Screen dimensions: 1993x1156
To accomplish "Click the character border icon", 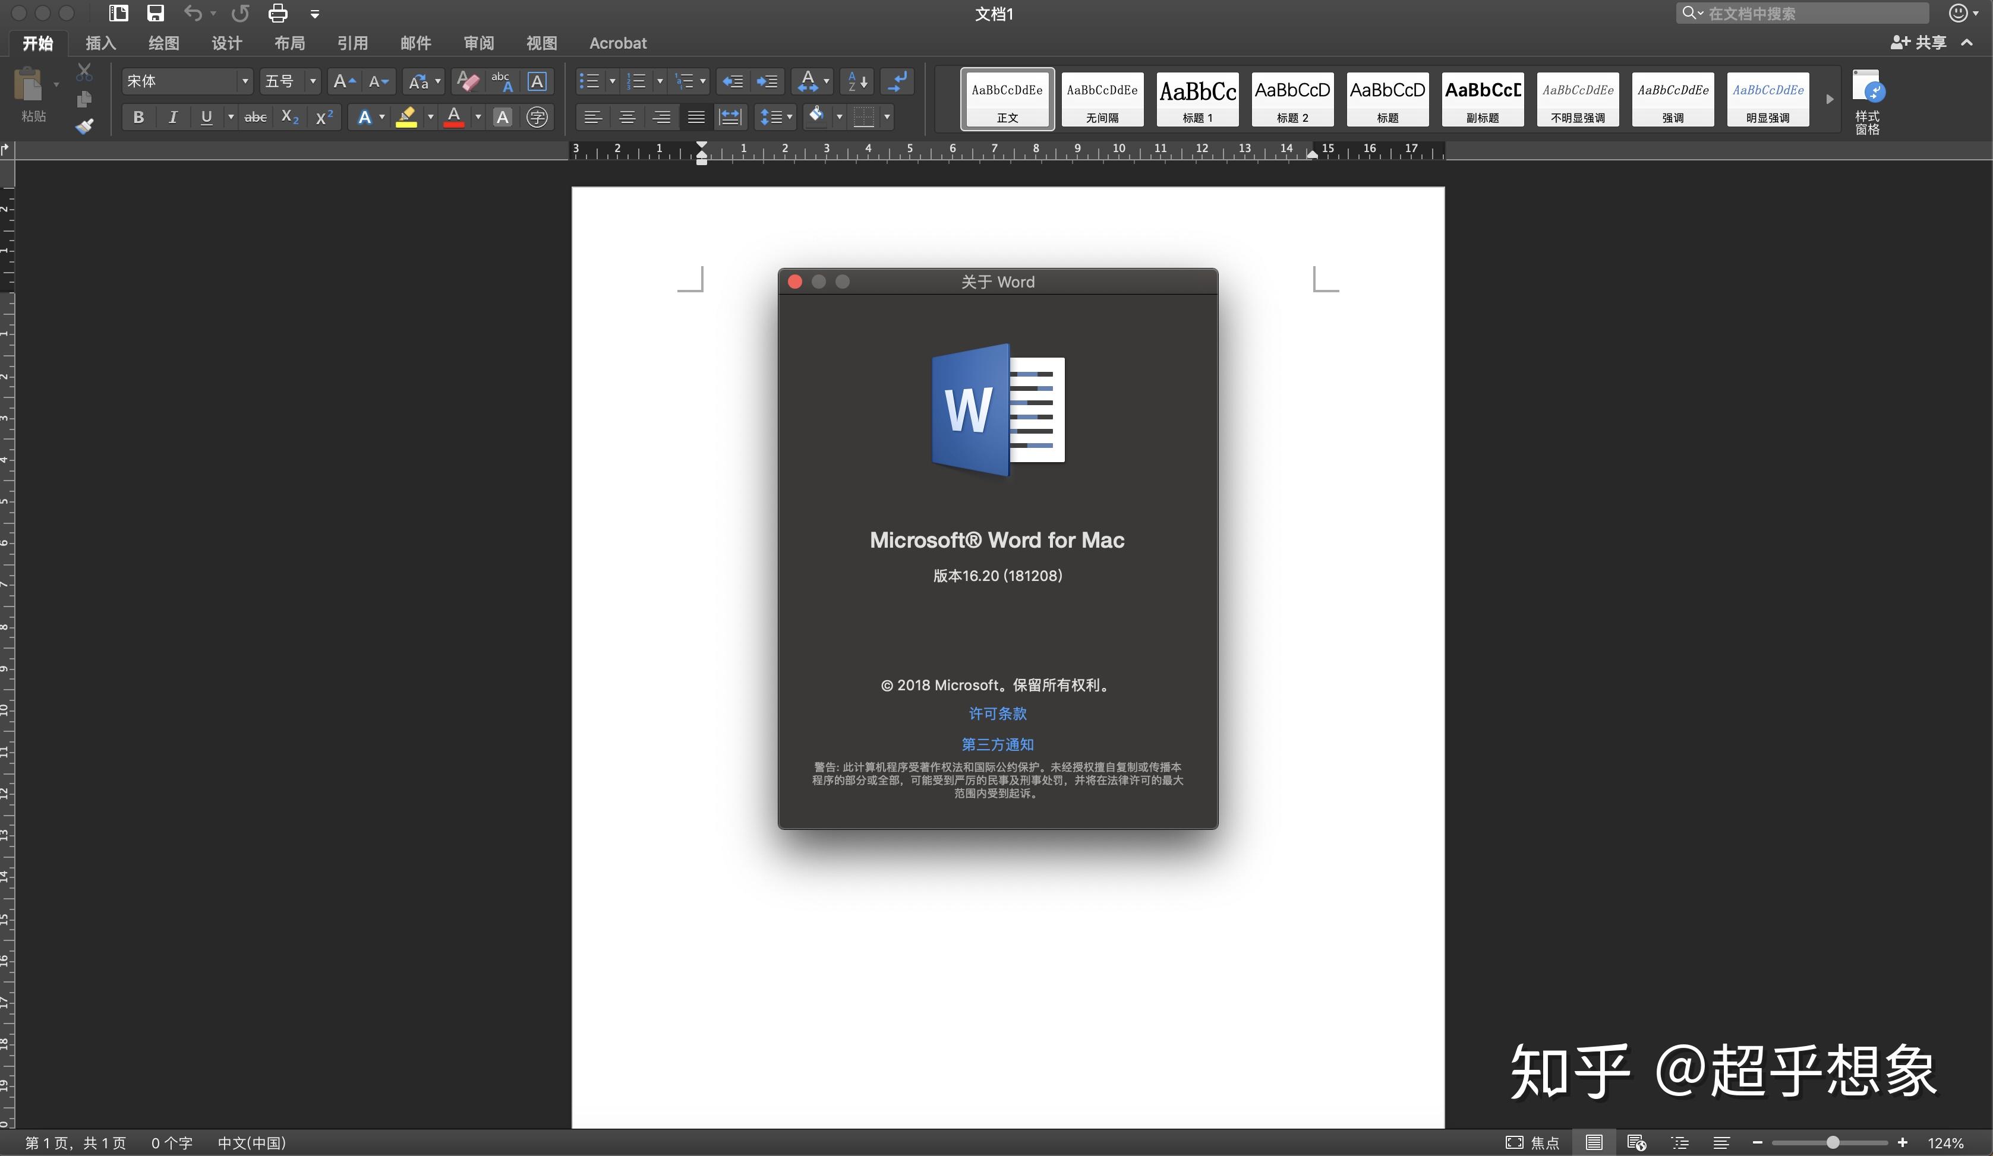I will point(537,81).
